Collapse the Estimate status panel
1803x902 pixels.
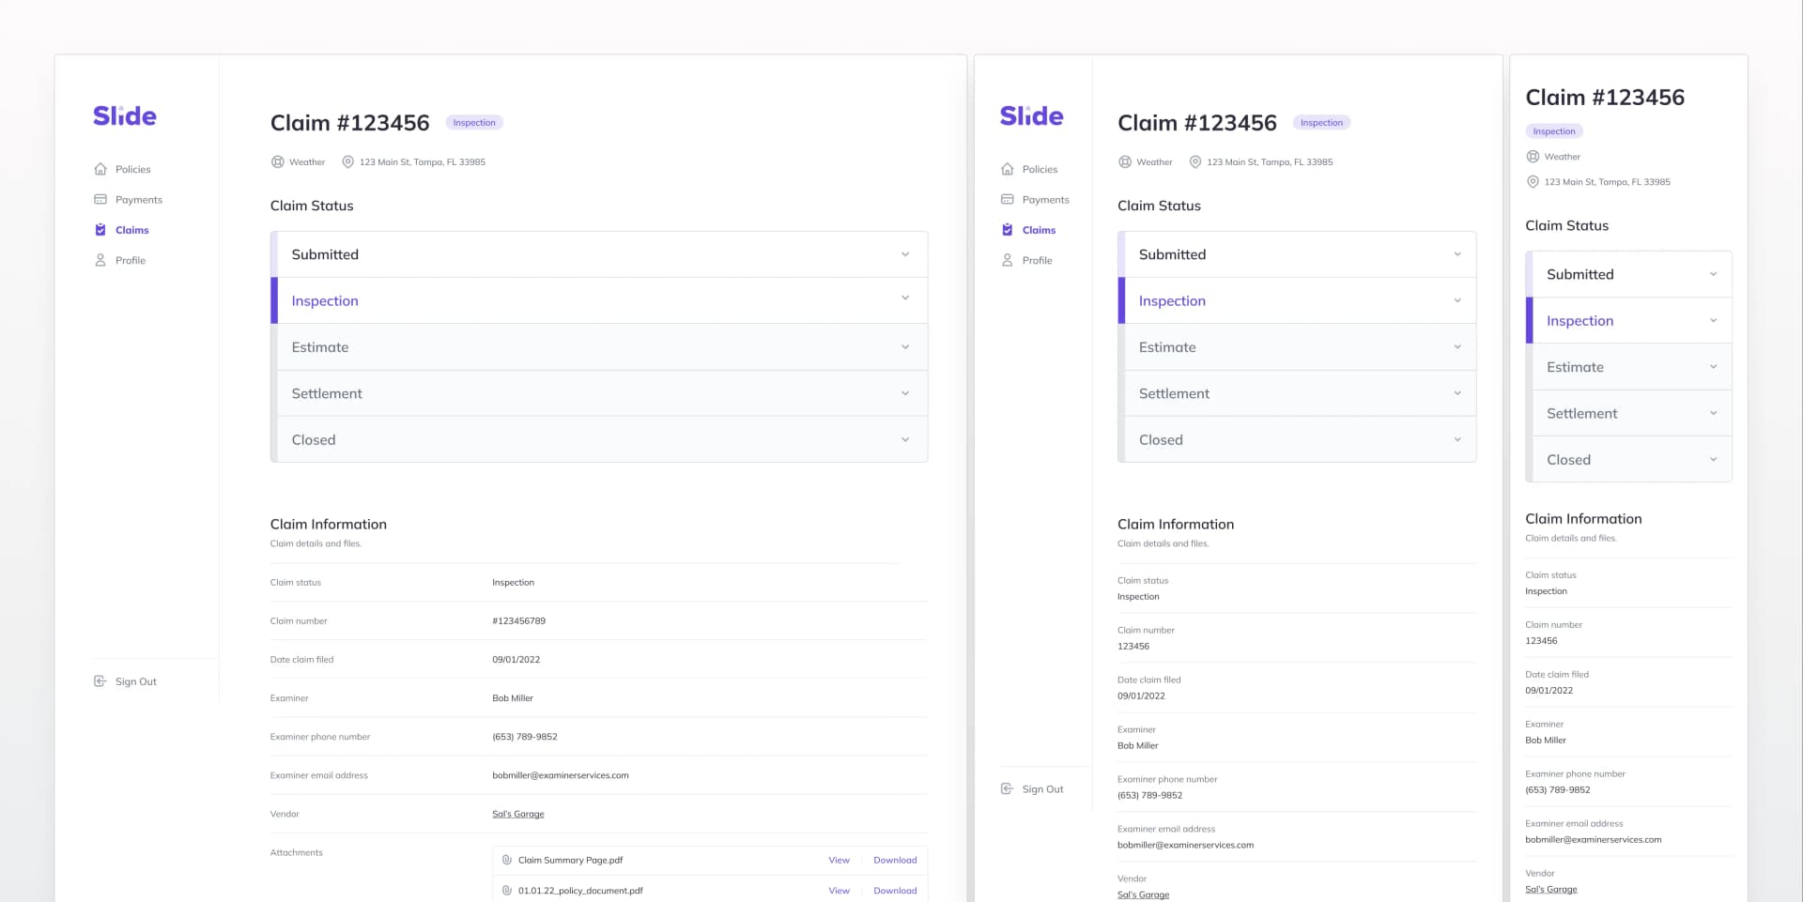[x=904, y=346]
